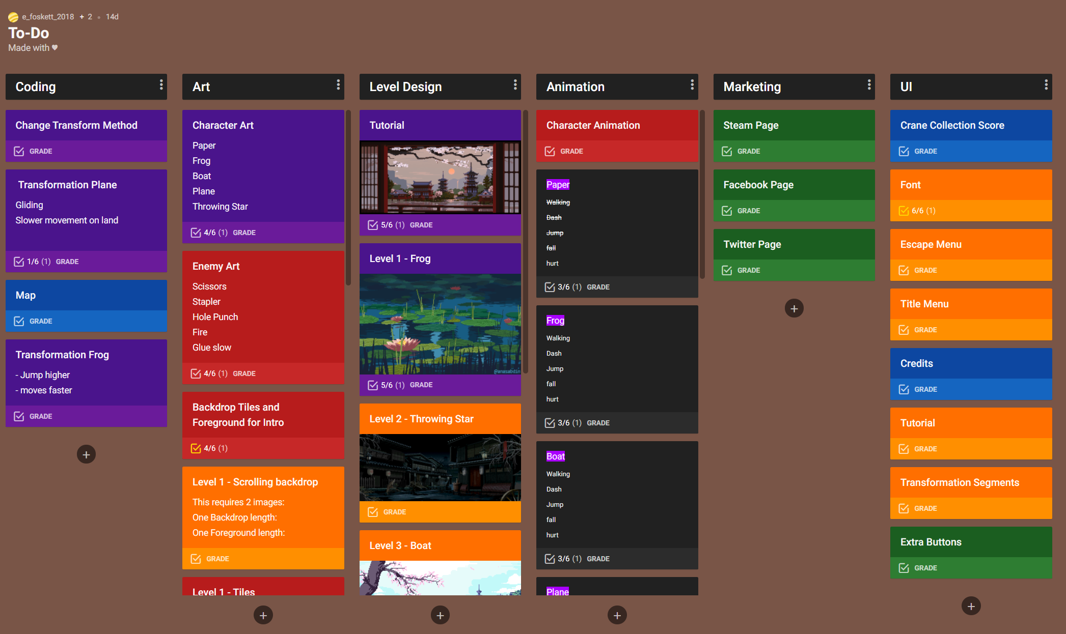The height and width of the screenshot is (634, 1066).
Task: Toggle grade checkbox on Font card
Action: point(904,211)
